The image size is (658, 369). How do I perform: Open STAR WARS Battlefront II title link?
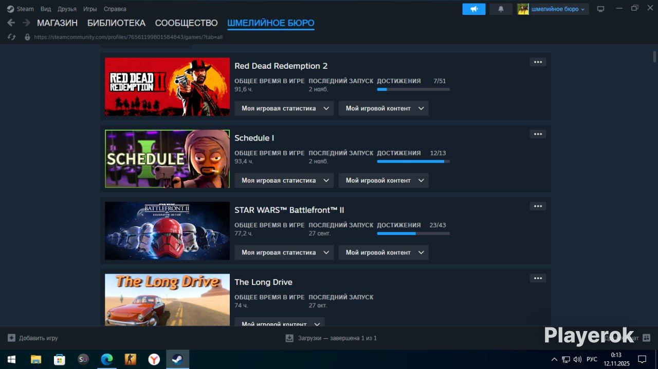[289, 210]
